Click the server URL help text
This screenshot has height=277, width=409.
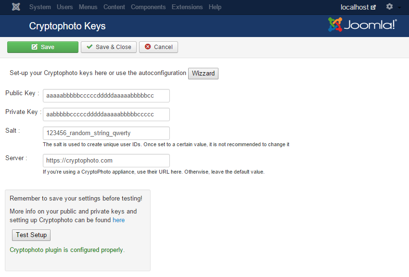click(153, 172)
